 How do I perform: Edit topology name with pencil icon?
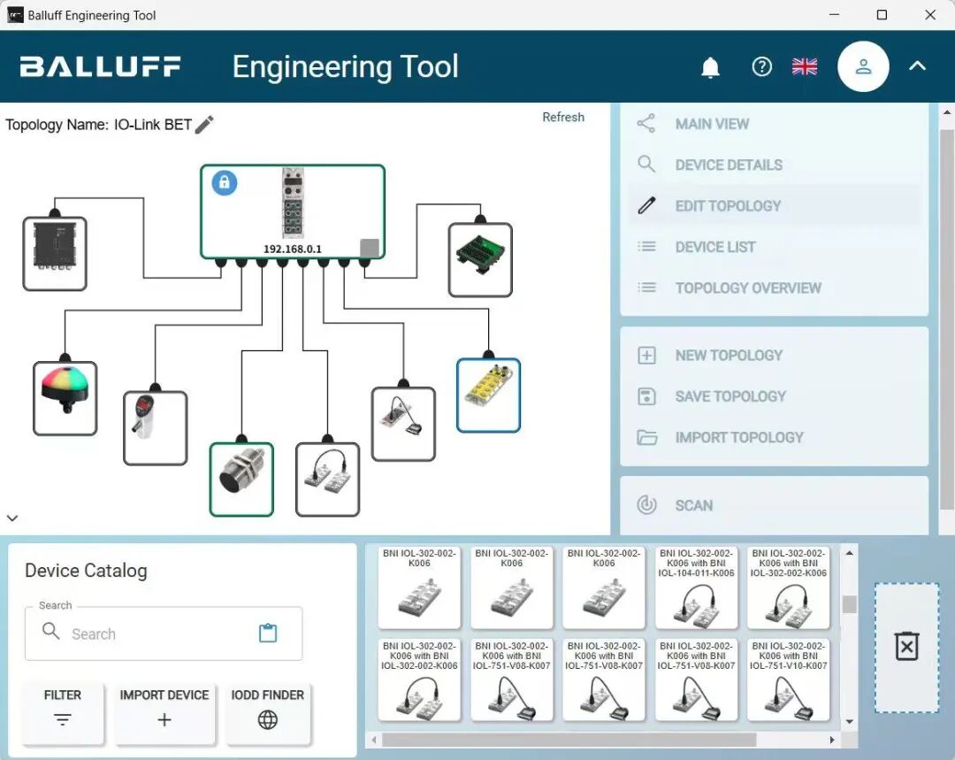204,125
